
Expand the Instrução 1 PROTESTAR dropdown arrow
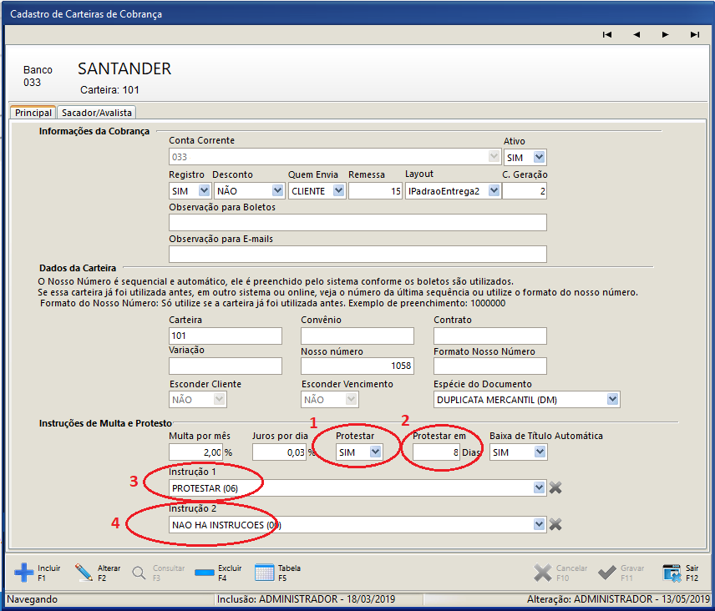539,488
